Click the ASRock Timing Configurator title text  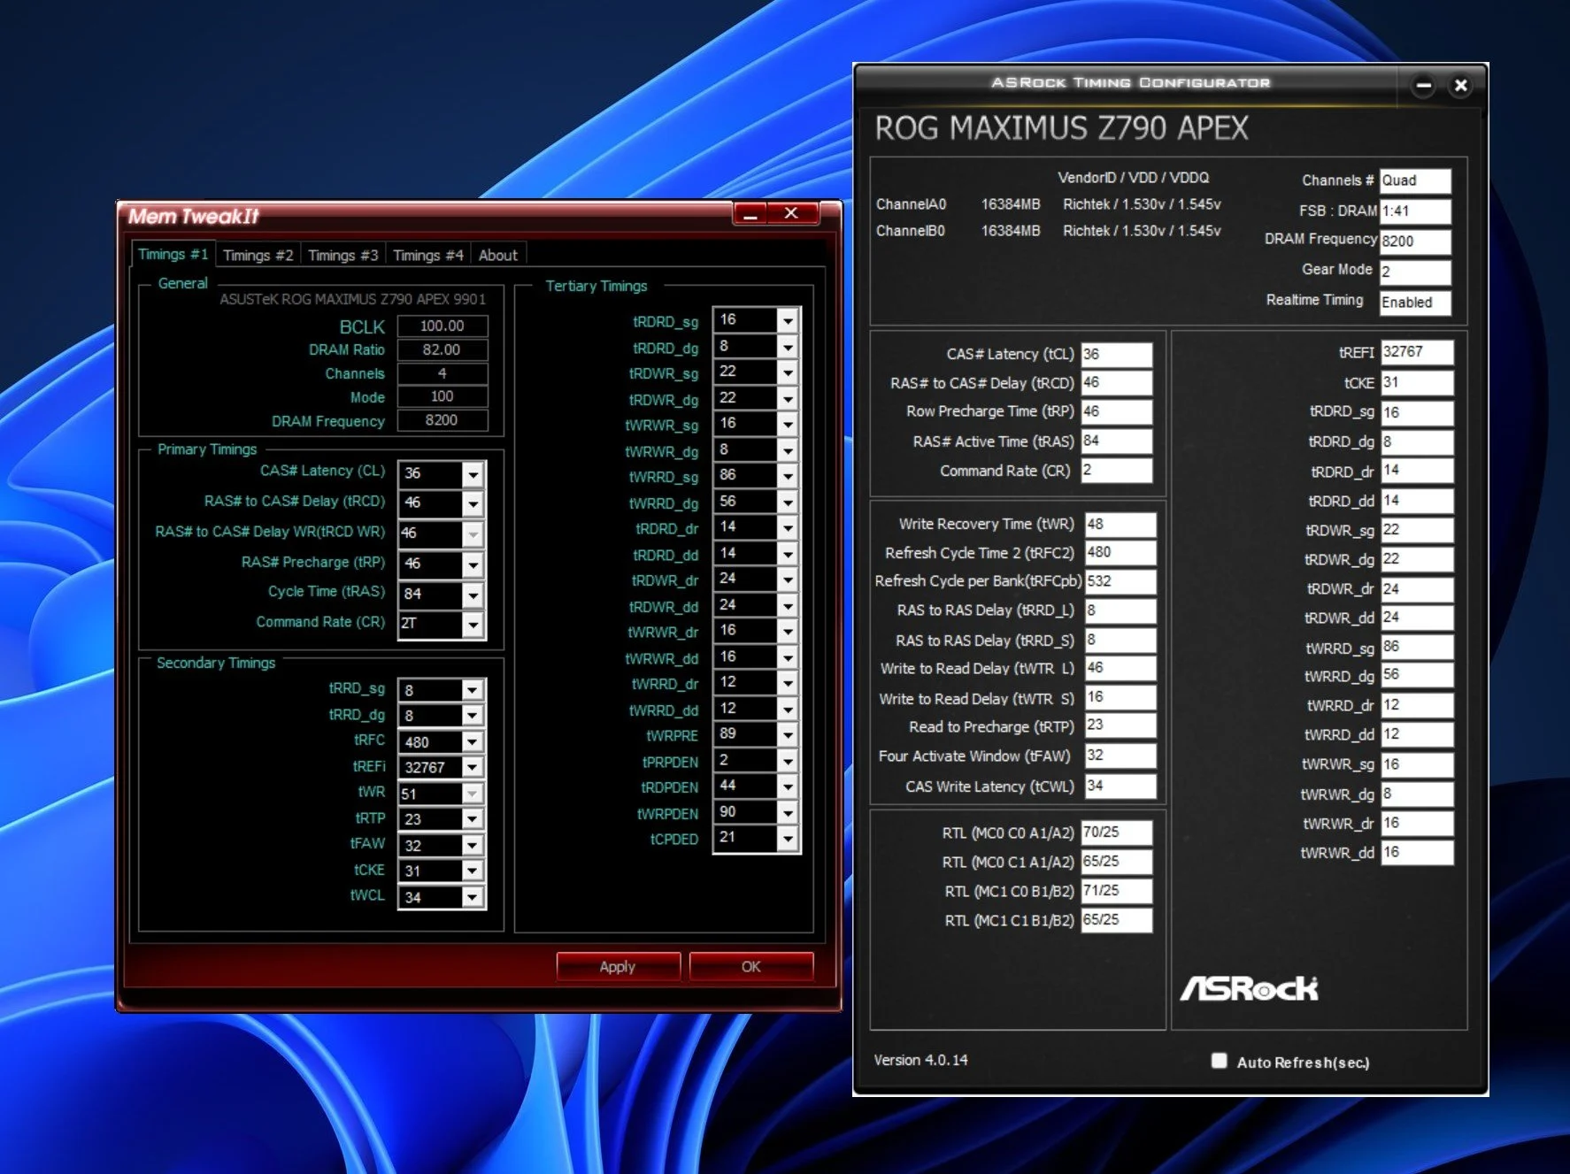tap(1130, 82)
